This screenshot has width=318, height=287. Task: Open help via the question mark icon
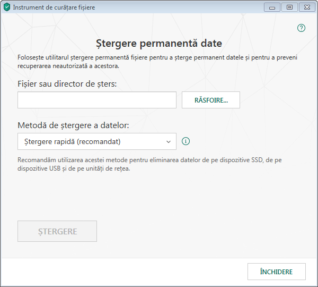302,28
